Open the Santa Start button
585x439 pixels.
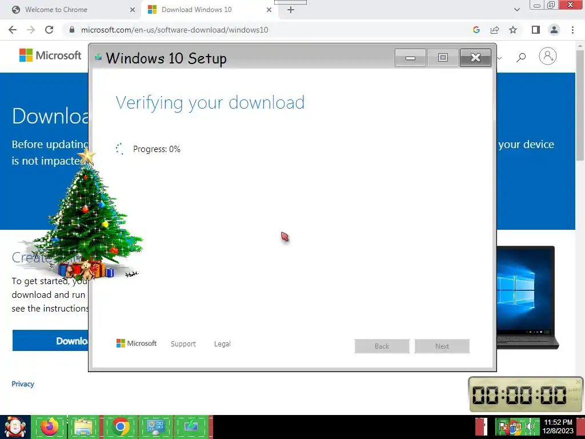pyautogui.click(x=15, y=427)
